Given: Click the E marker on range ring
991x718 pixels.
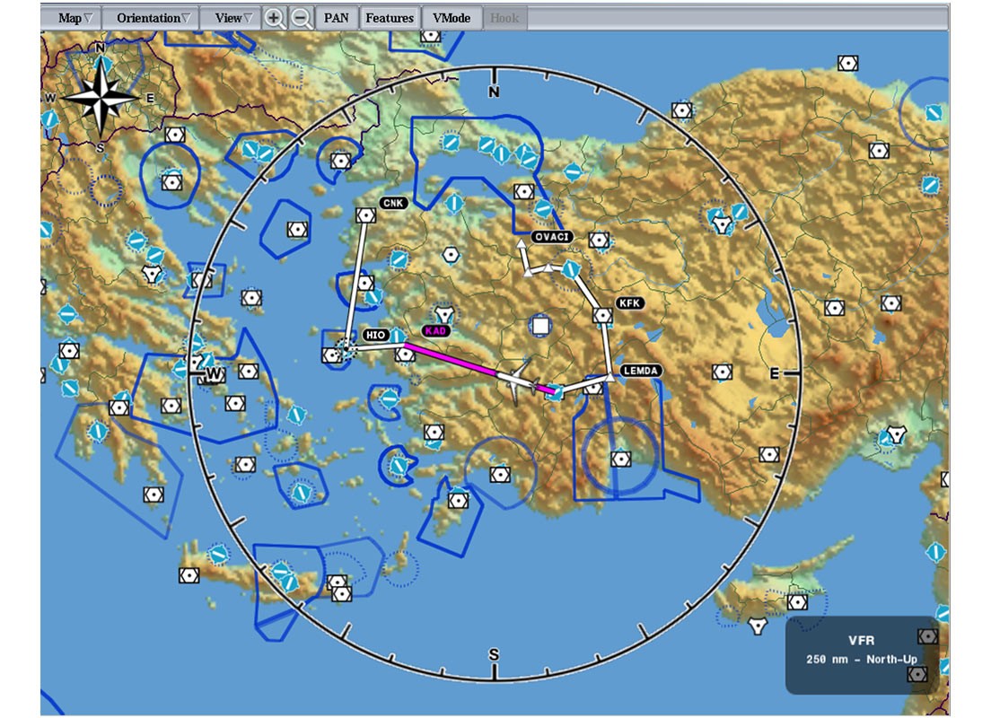Looking at the screenshot, I should [774, 374].
